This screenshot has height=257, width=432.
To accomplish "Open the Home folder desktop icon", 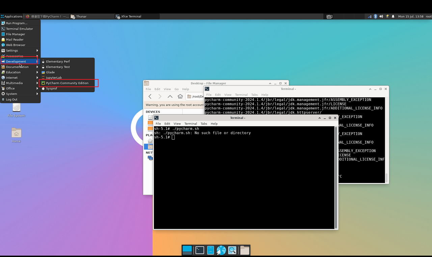I will tap(16, 134).
